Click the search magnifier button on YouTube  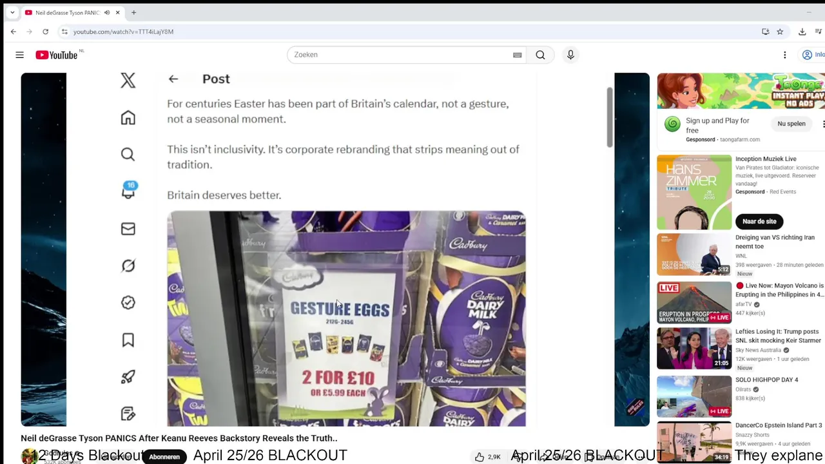coord(540,55)
